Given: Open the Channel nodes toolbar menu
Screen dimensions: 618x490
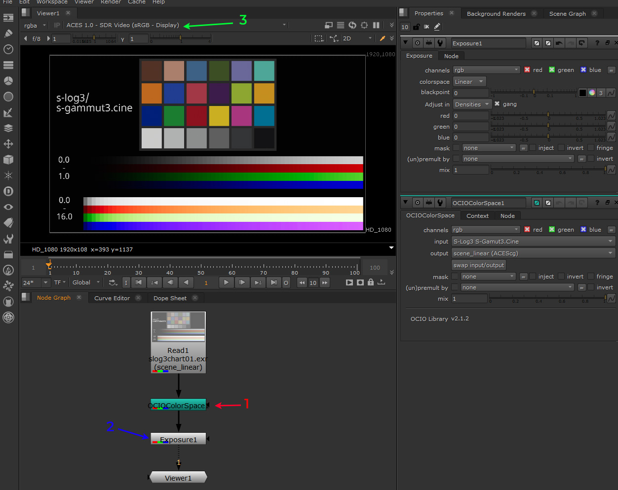Looking at the screenshot, I should 8,65.
